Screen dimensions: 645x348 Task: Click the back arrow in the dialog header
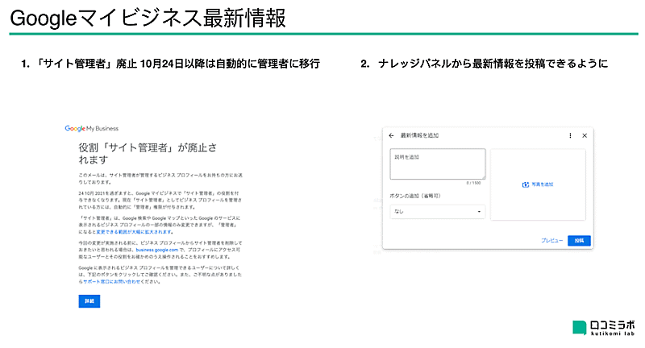[x=392, y=135]
